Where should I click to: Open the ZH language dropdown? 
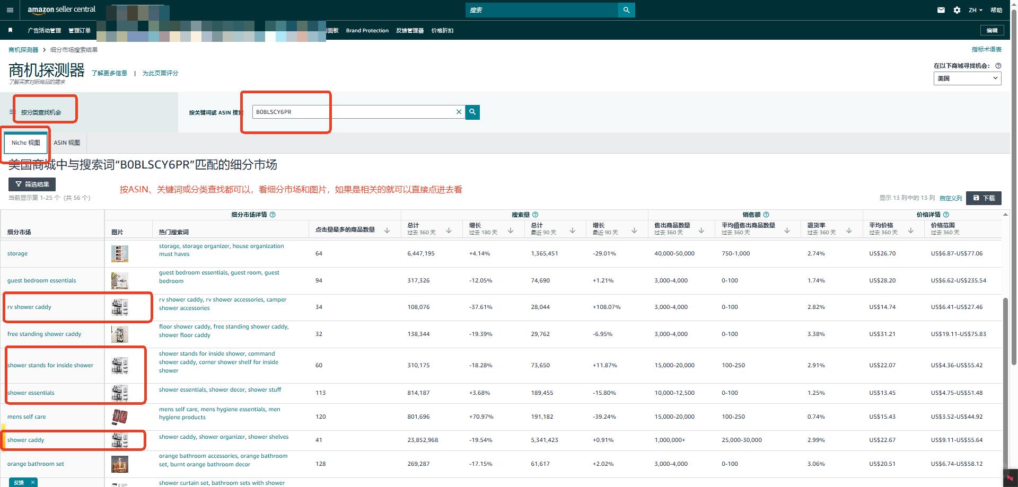click(975, 10)
